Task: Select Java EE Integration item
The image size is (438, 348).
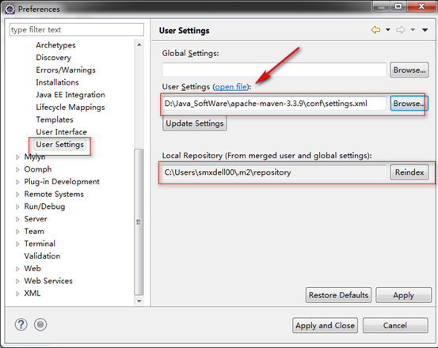Action: point(70,95)
